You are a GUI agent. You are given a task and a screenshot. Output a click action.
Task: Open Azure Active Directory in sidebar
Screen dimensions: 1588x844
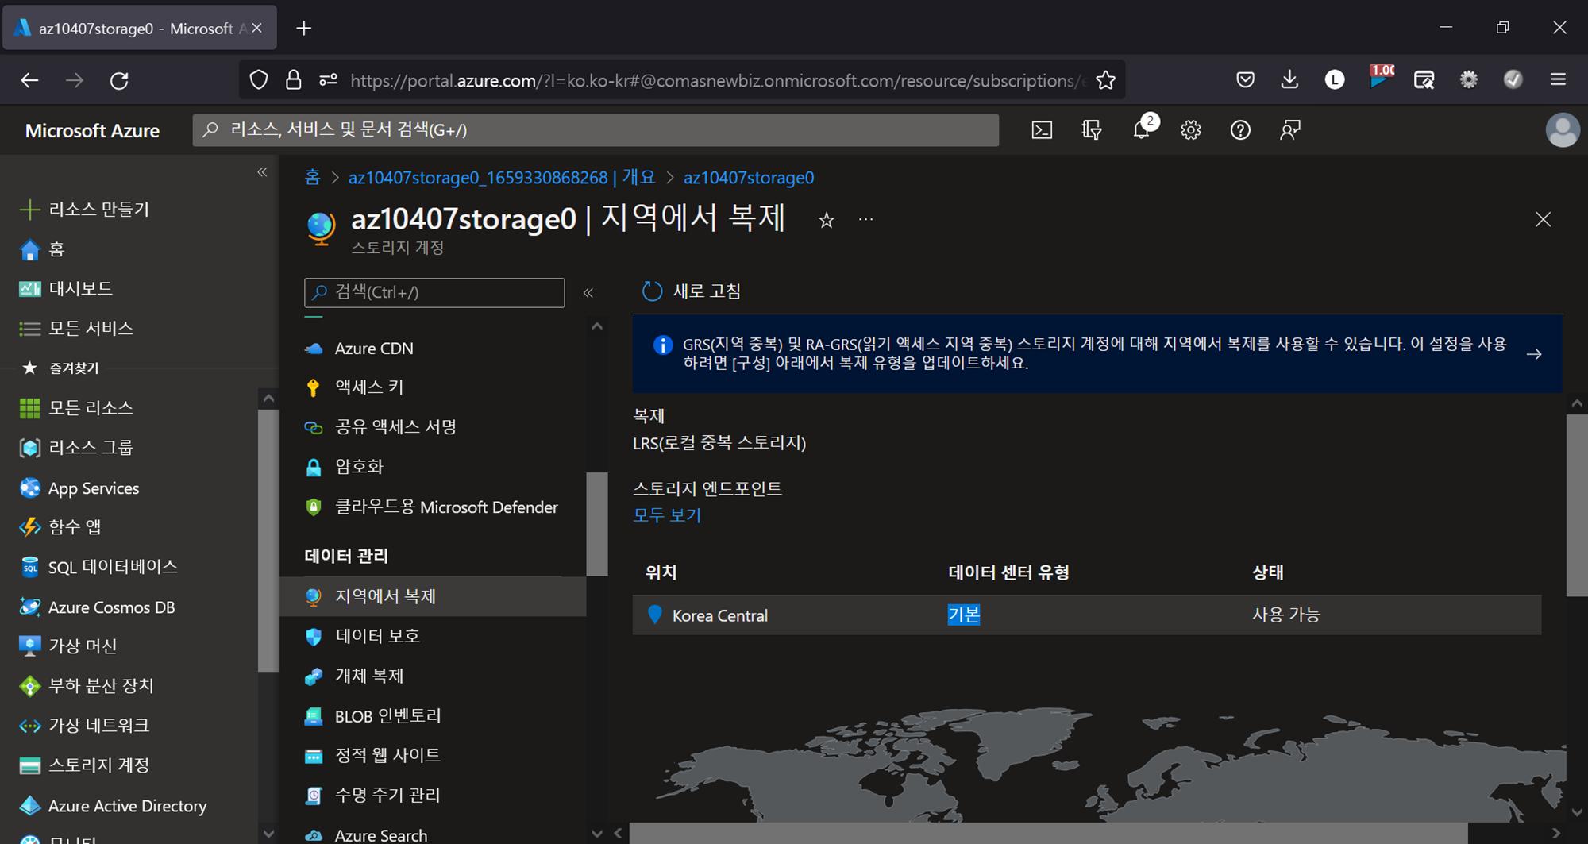[x=112, y=806]
